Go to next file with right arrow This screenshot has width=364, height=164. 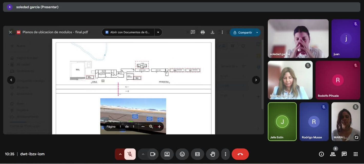tap(256, 80)
